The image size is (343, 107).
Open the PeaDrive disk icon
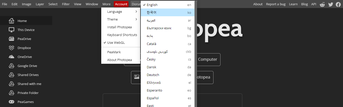tap(11, 39)
